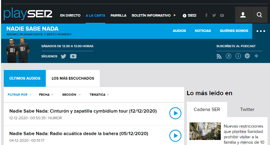
Task: Click the Sábados de 12.00 a 13.00 horas text
Action: (x=67, y=46)
